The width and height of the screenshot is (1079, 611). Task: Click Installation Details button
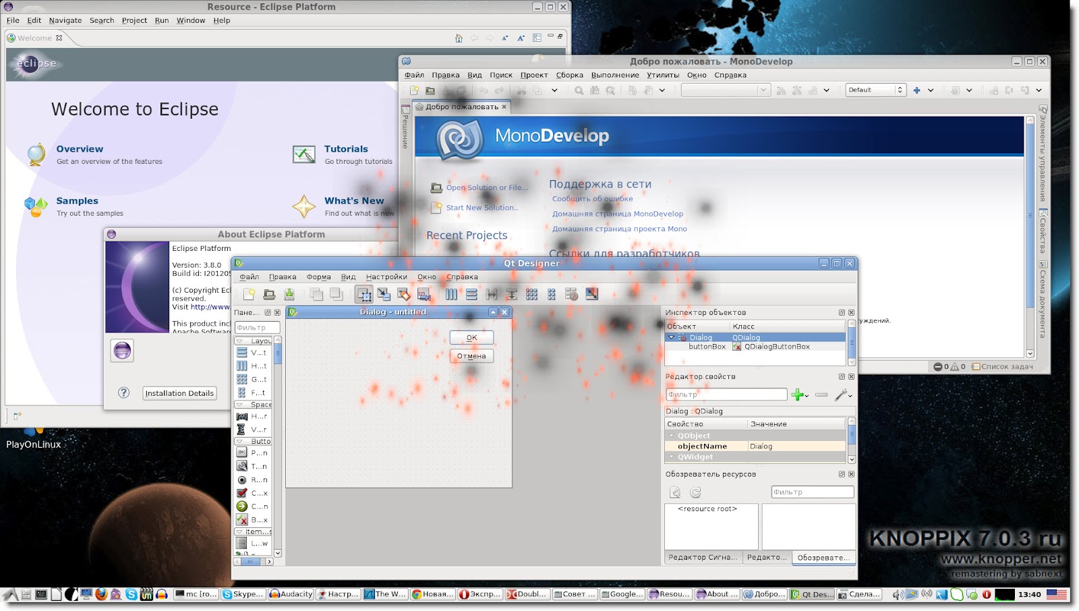[179, 393]
